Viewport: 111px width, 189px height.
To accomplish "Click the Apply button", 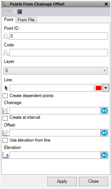I will (62, 181).
